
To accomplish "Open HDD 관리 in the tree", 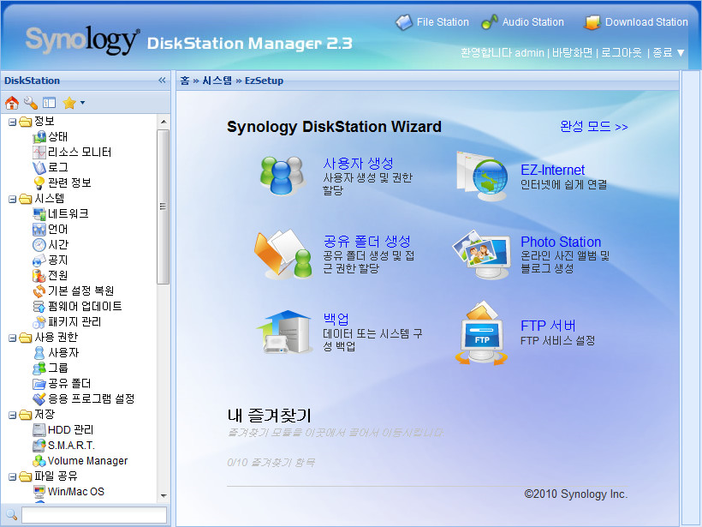I will (x=71, y=430).
